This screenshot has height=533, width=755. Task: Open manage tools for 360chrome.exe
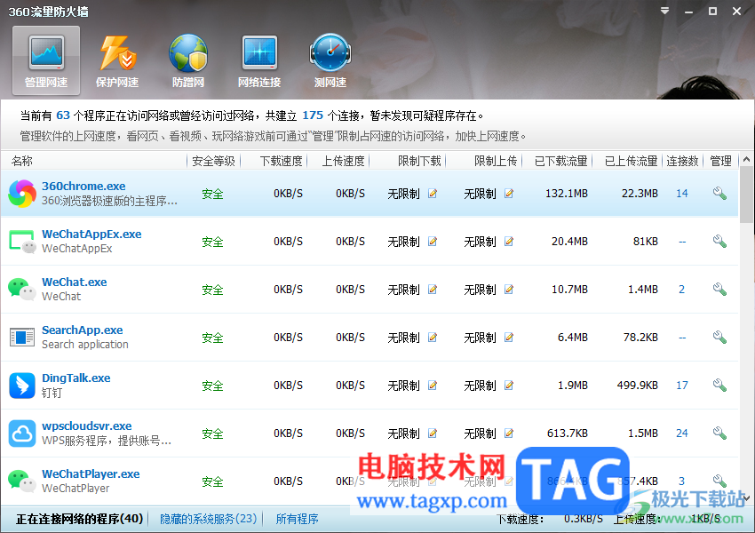click(x=719, y=193)
